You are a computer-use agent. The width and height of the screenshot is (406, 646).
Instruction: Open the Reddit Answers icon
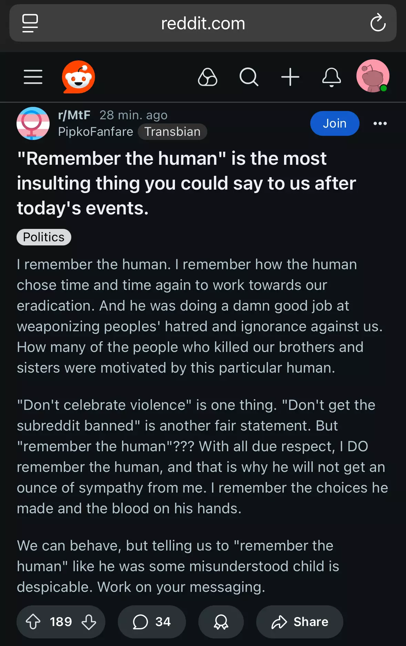(207, 77)
